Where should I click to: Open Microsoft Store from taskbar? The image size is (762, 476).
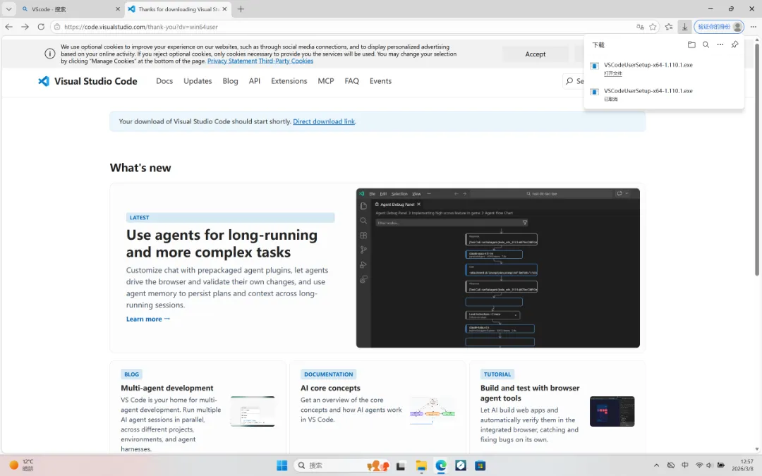(x=480, y=465)
